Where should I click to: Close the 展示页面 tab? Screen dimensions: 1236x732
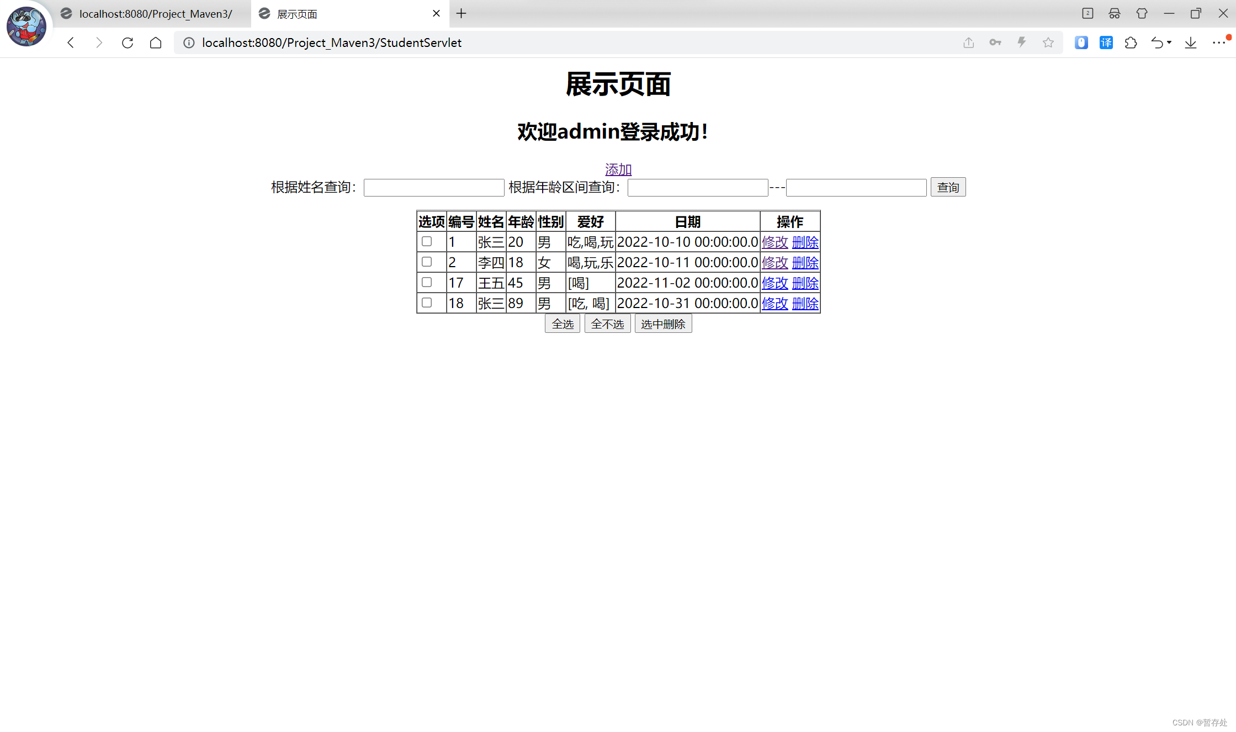click(436, 13)
